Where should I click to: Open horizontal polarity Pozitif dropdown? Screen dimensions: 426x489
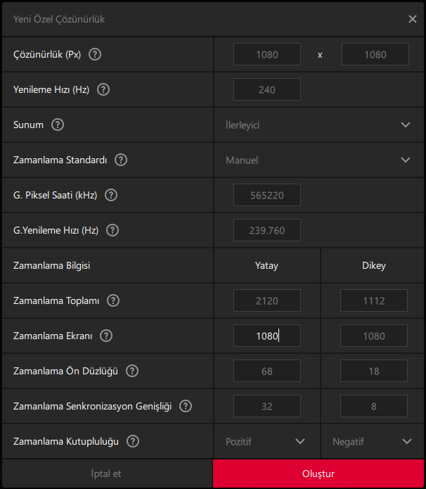[x=266, y=441]
